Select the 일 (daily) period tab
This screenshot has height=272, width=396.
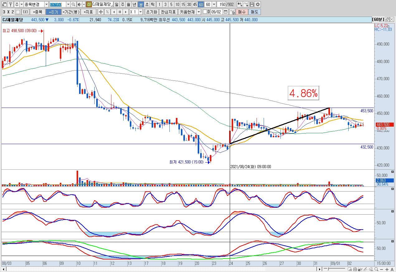tap(116, 4)
